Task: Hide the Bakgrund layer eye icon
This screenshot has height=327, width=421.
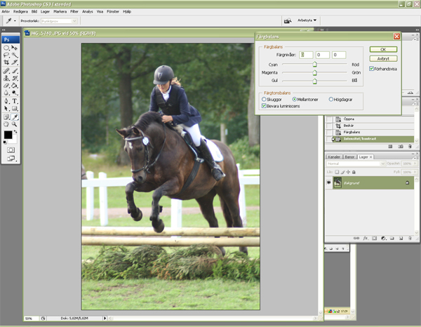Action: [x=329, y=182]
